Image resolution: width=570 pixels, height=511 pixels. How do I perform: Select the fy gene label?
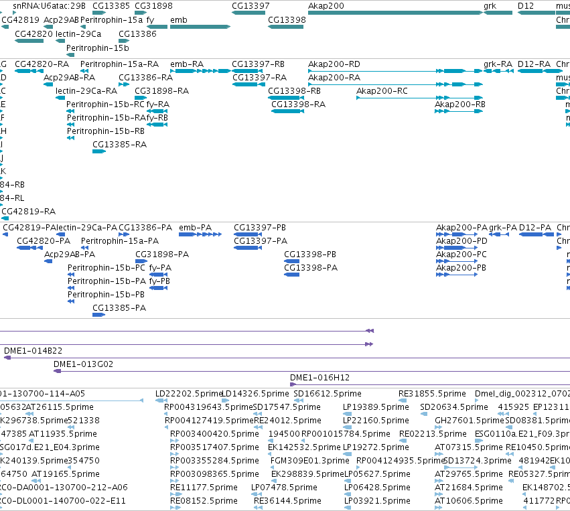pos(150,20)
